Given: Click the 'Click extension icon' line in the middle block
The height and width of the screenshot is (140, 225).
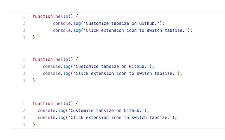Looking at the screenshot, I should pos(112,73).
